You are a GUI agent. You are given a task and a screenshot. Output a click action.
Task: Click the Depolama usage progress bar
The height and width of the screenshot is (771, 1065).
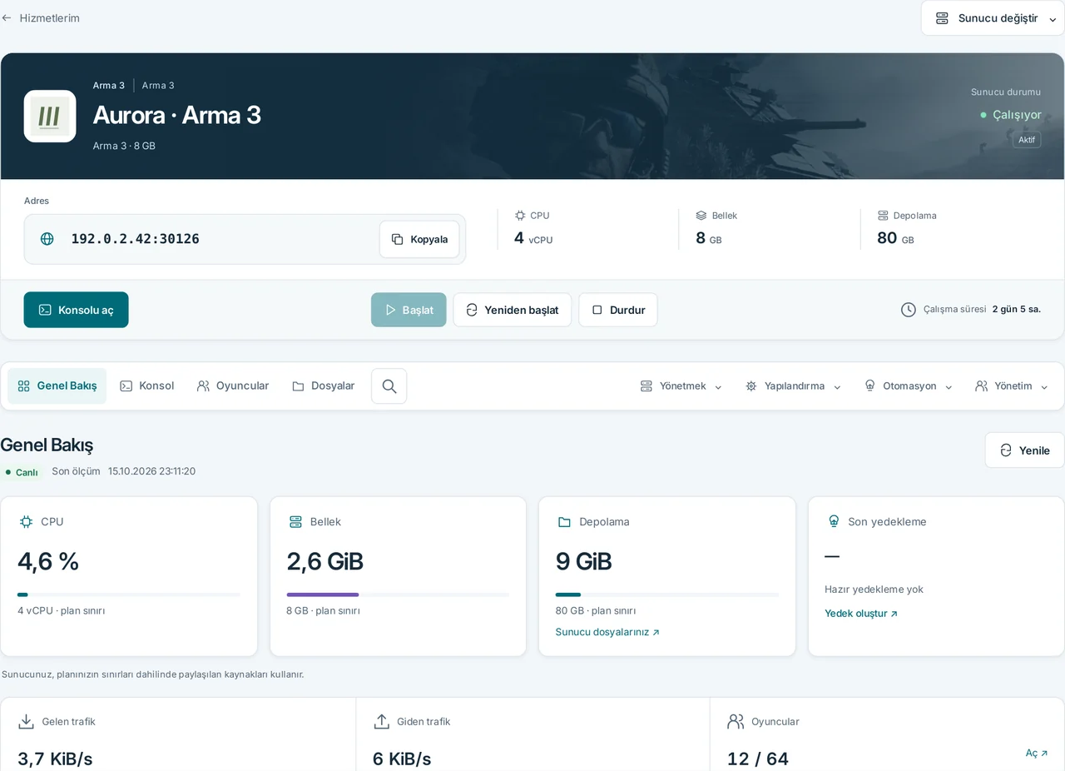tap(667, 594)
